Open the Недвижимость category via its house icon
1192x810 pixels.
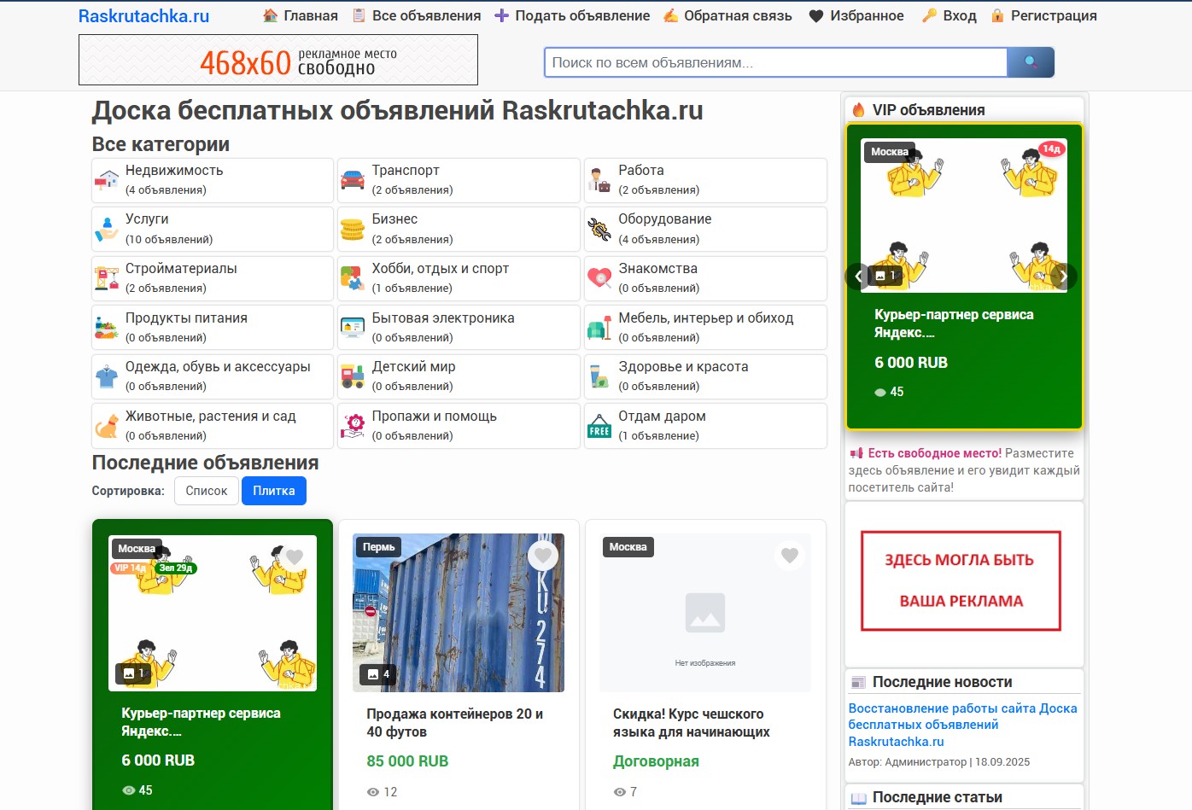[106, 179]
